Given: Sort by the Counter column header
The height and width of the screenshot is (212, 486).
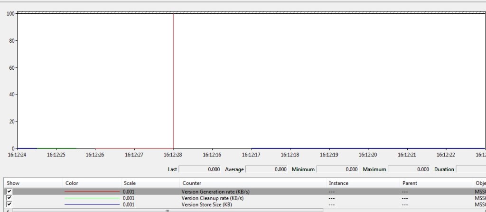Looking at the screenshot, I should click(x=191, y=183).
